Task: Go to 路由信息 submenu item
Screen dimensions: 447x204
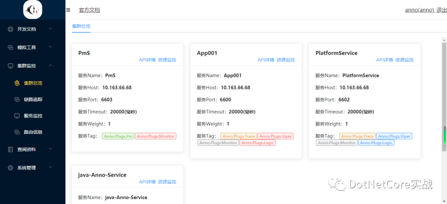Action: tap(33, 132)
